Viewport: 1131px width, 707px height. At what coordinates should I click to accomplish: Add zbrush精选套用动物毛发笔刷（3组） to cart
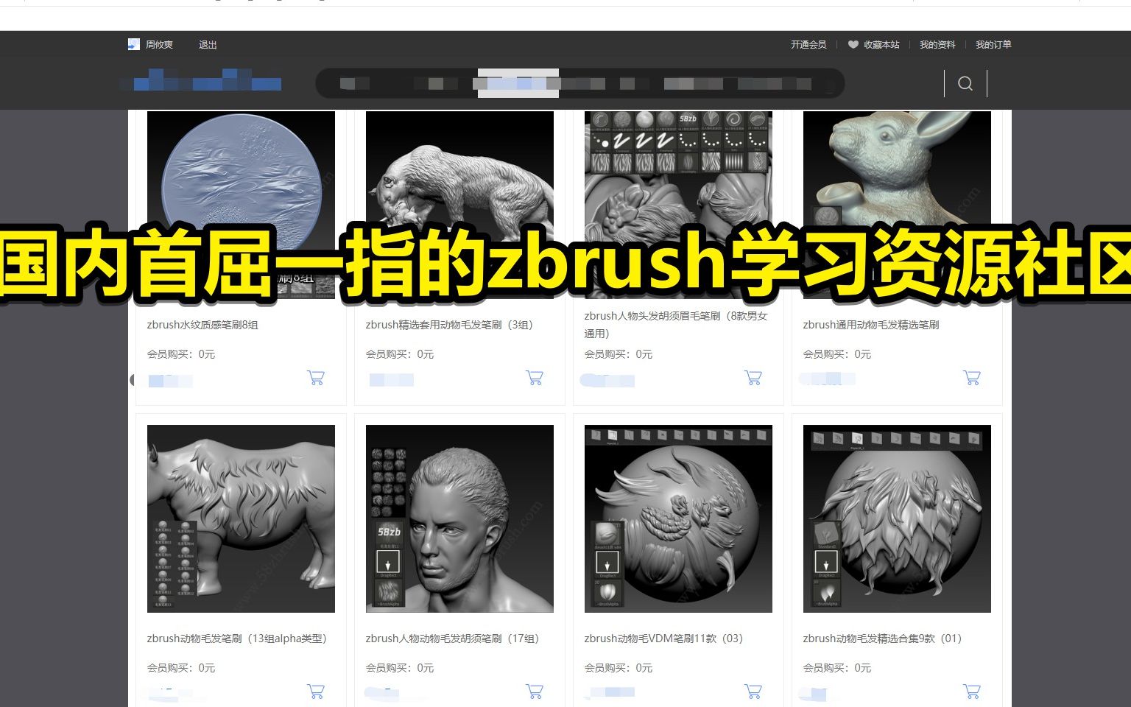pos(535,378)
